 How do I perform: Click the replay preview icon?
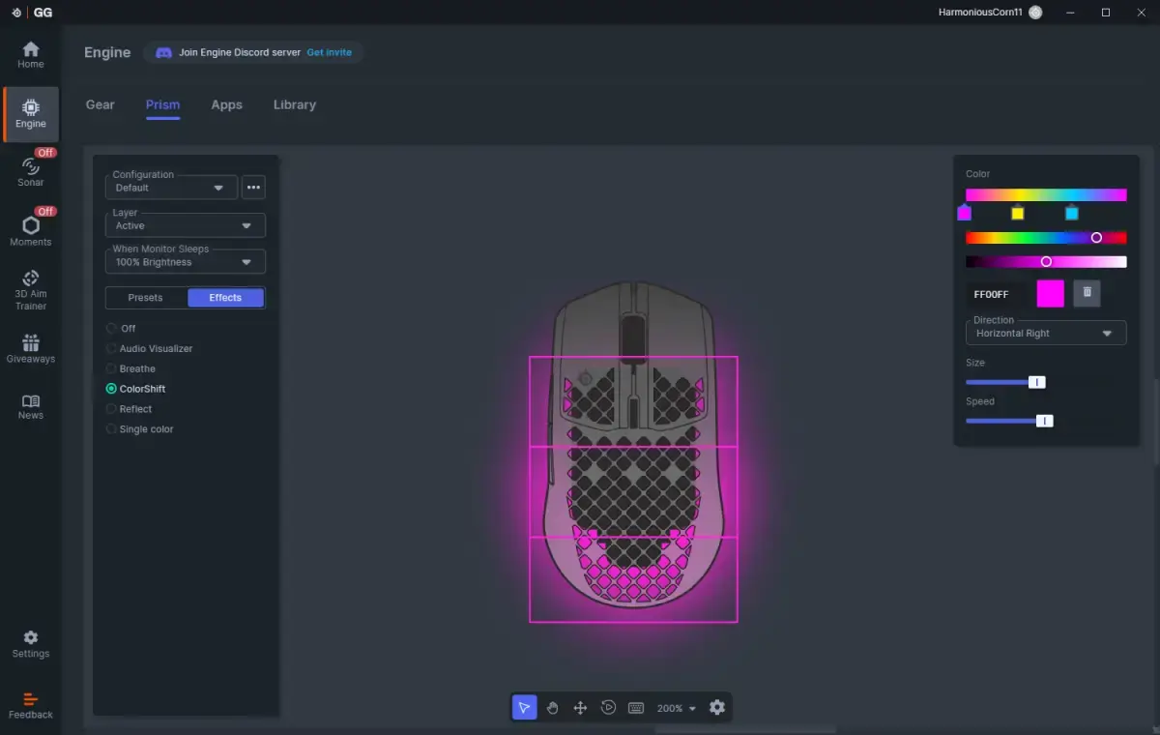608,707
